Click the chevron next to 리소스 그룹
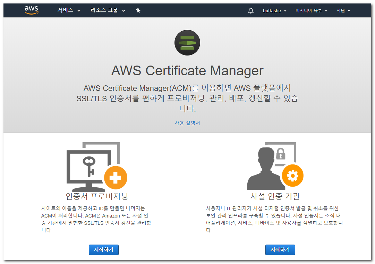375x264 pixels. click(x=123, y=11)
